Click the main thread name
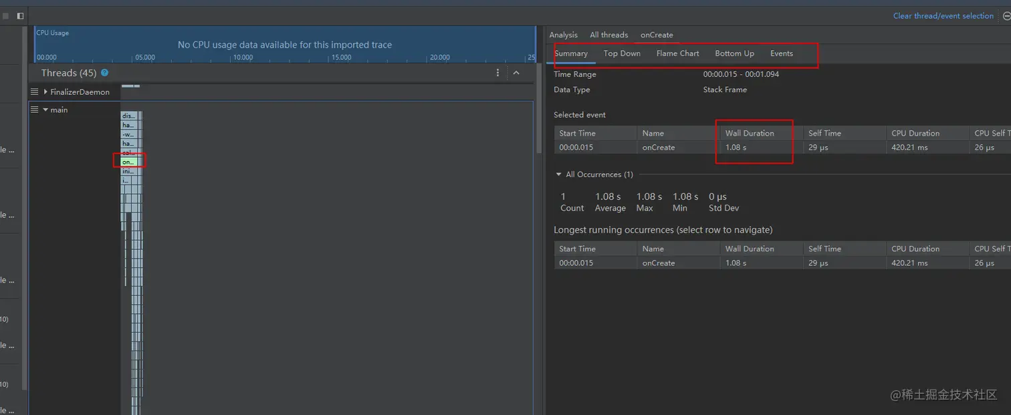This screenshot has height=415, width=1011. tap(59, 110)
